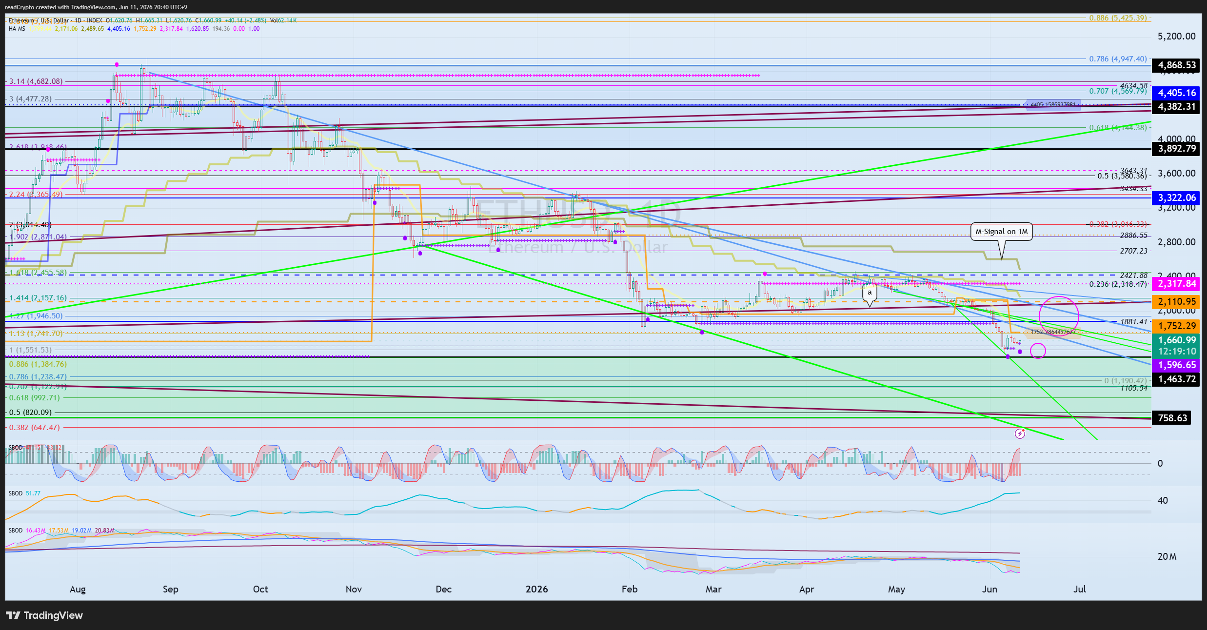1207x630 pixels.
Task: Click Mar on the time axis
Action: click(x=713, y=589)
